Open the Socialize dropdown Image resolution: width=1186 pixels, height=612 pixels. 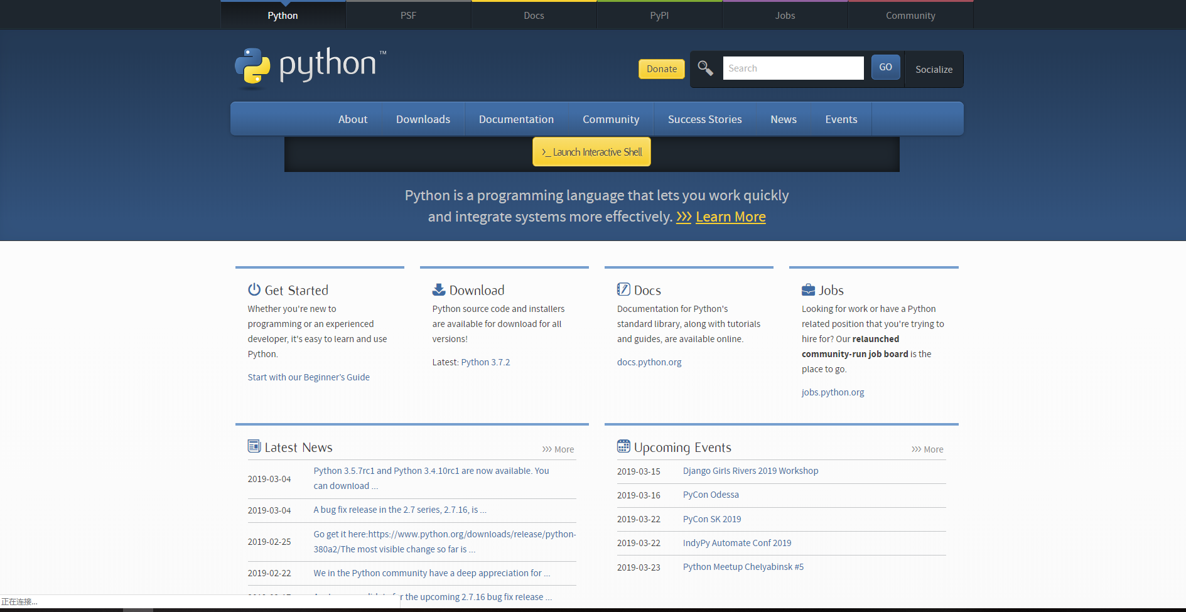[934, 69]
